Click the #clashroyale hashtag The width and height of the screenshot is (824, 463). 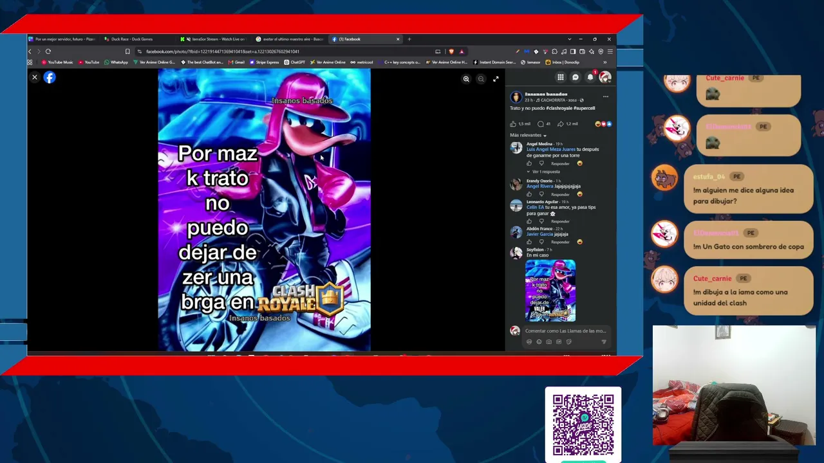click(558, 108)
